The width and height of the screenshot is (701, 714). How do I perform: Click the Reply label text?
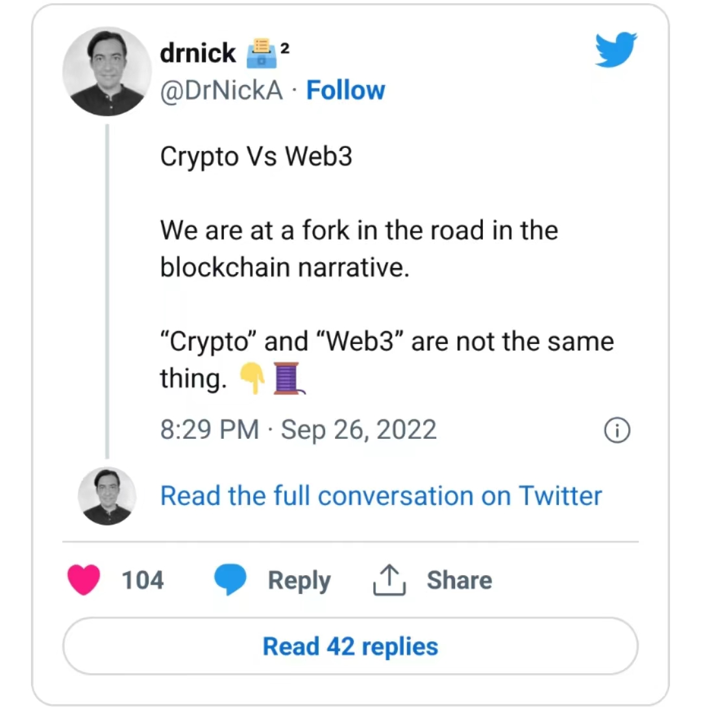(x=299, y=580)
